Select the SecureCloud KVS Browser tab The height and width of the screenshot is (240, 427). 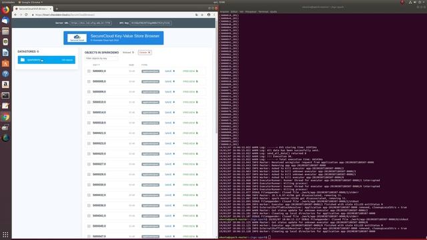pyautogui.click(x=33, y=9)
